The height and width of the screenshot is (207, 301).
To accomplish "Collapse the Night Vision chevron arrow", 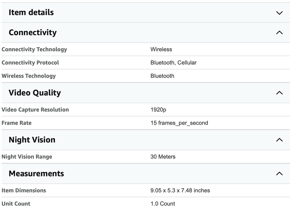I will [x=279, y=140].
